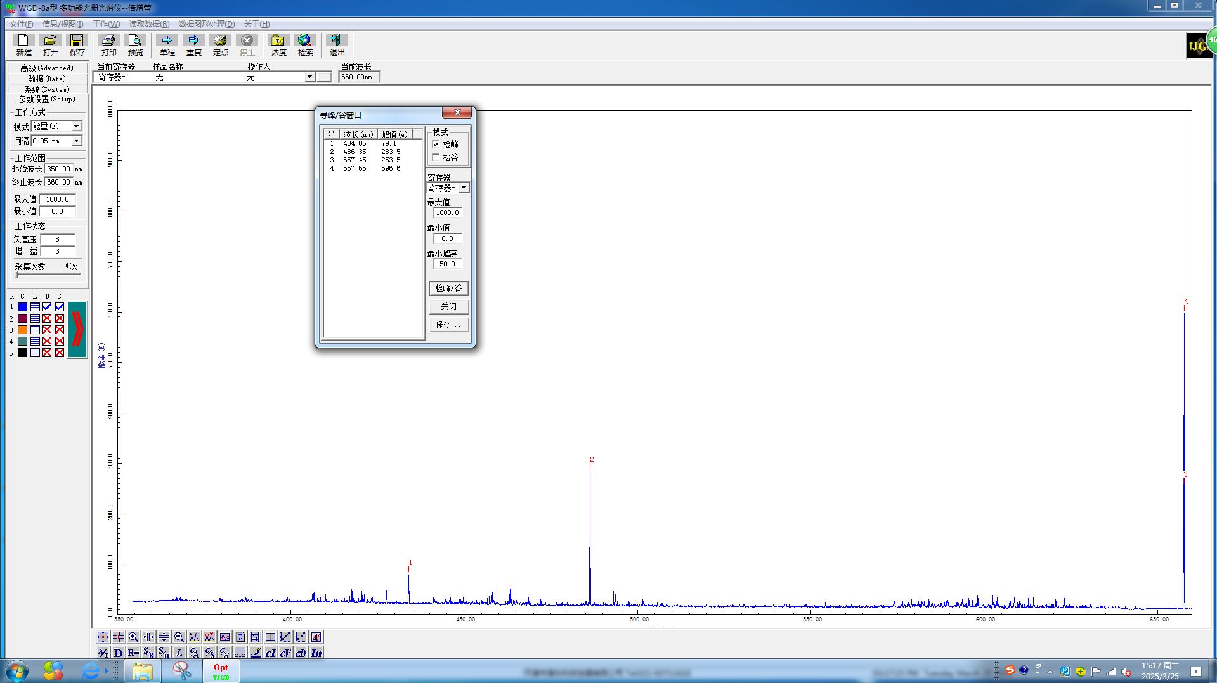Click the 退出 exit icon
This screenshot has width=1217, height=683.
pyautogui.click(x=337, y=45)
